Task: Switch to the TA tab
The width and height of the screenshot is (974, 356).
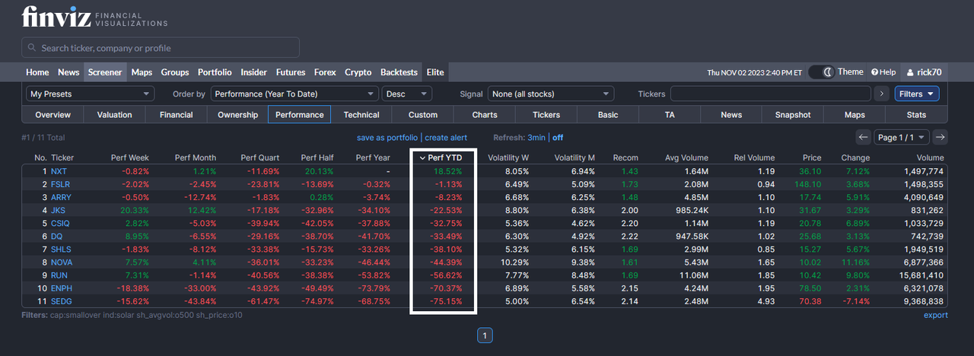Action: [x=670, y=115]
